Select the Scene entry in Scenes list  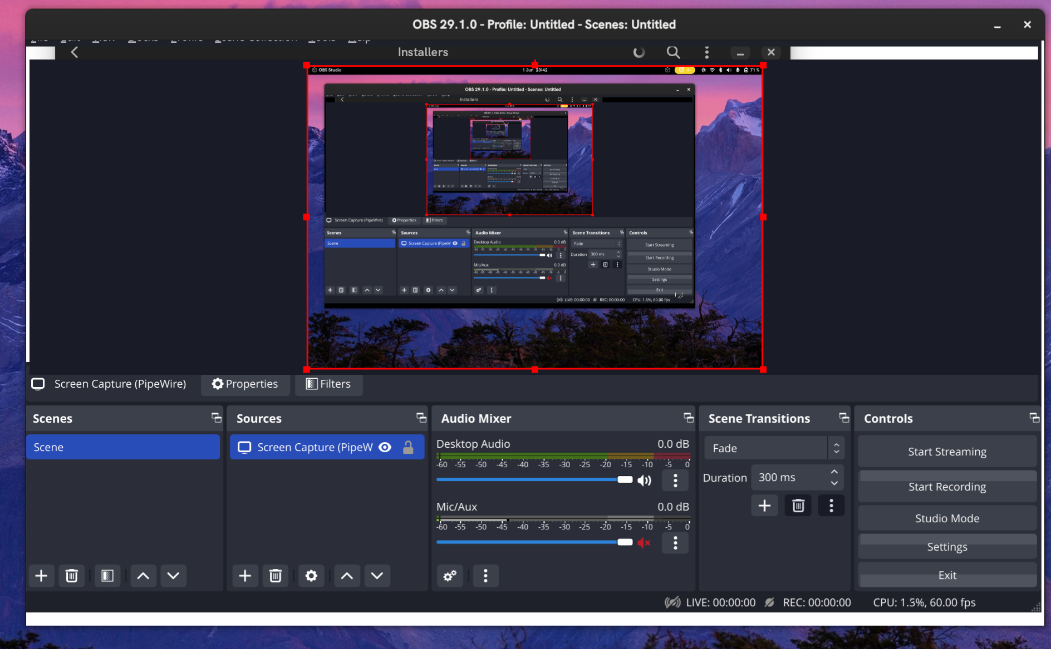click(x=123, y=447)
